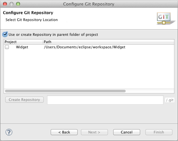Screen dimensions: 178x141
Task: Focus the repository path text field
Action: point(105,100)
